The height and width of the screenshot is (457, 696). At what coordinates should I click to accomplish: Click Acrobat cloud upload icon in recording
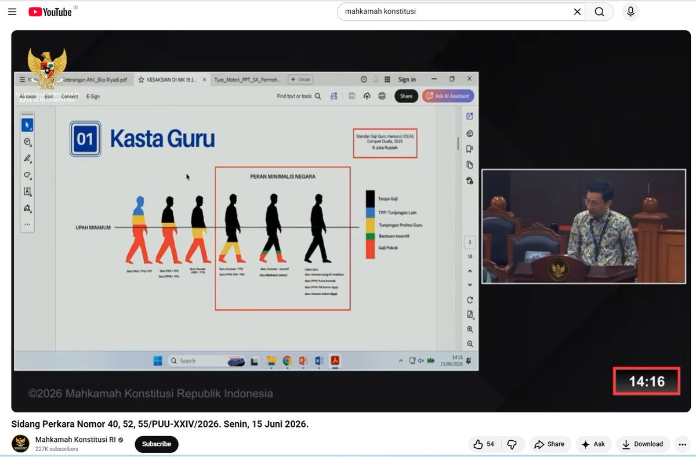pyautogui.click(x=367, y=96)
